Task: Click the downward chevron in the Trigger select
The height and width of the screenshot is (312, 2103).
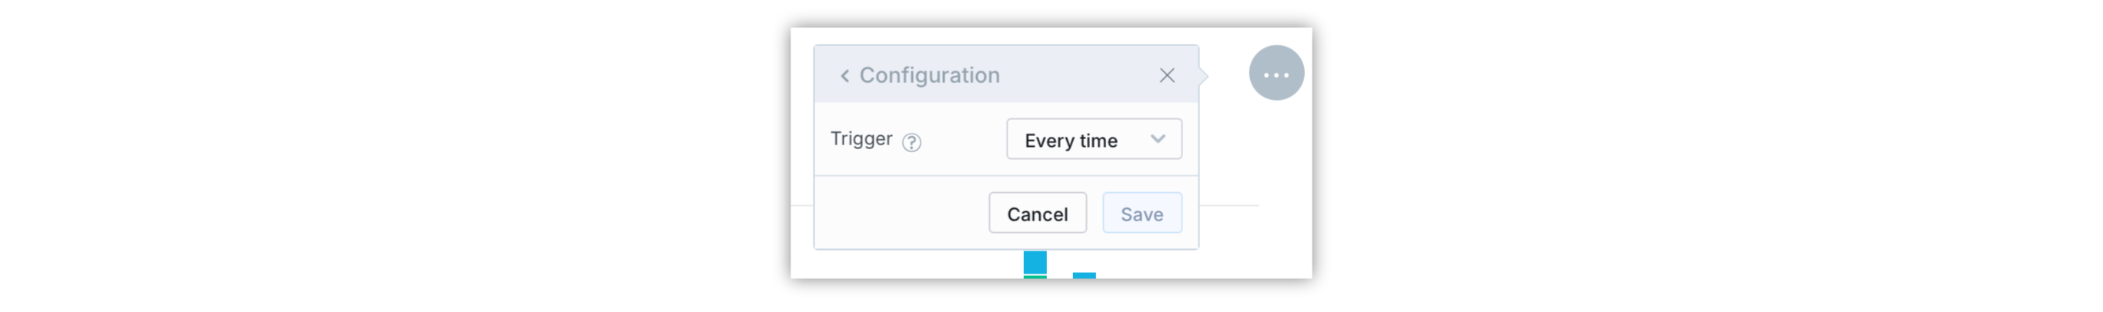Action: pyautogui.click(x=1158, y=139)
